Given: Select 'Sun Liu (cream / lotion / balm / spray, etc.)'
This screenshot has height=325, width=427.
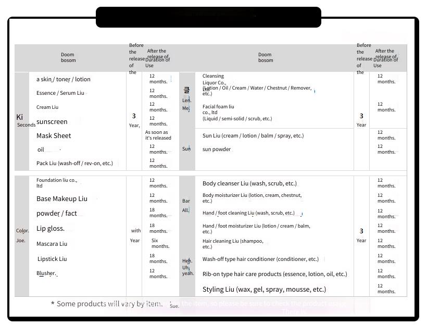Looking at the screenshot, I should click(x=253, y=135).
